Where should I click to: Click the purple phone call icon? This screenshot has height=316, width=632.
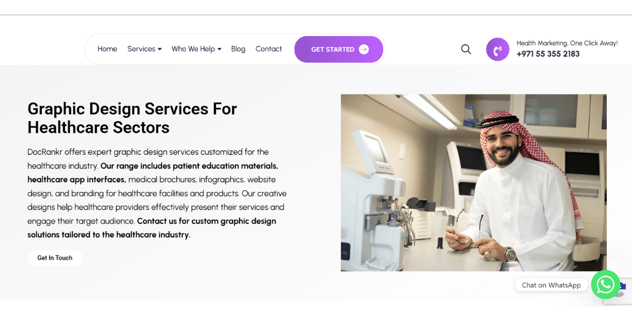[x=498, y=50]
